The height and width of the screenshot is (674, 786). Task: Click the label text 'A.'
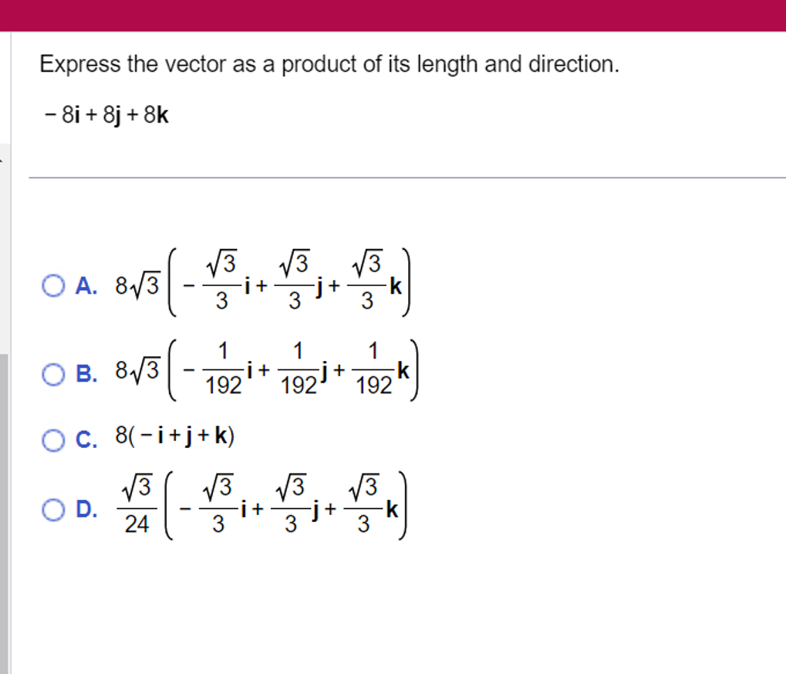coord(85,285)
